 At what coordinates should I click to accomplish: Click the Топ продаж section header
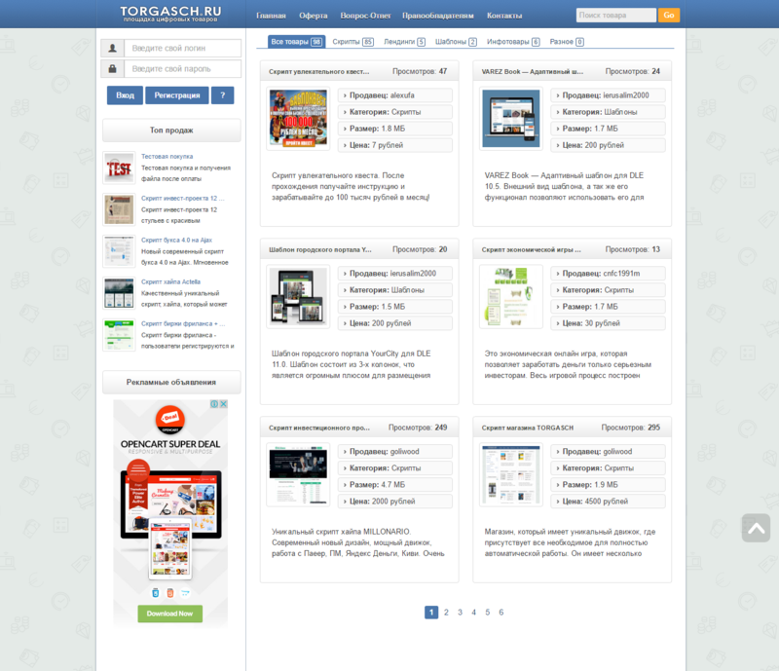[x=171, y=130]
